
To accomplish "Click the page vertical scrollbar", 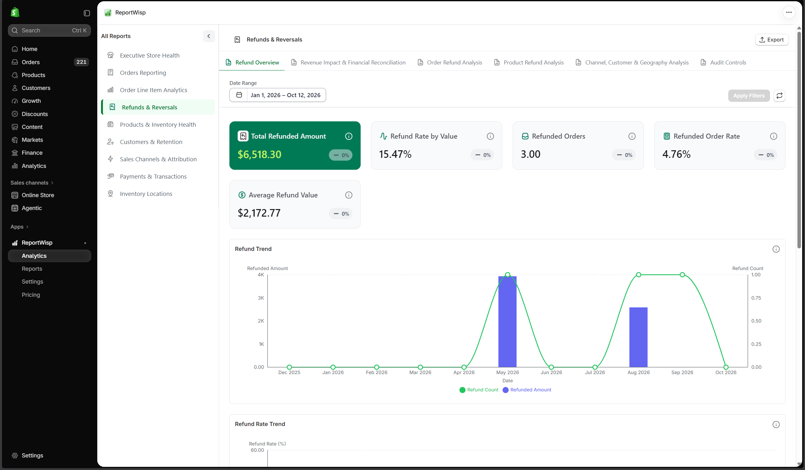I will click(799, 140).
